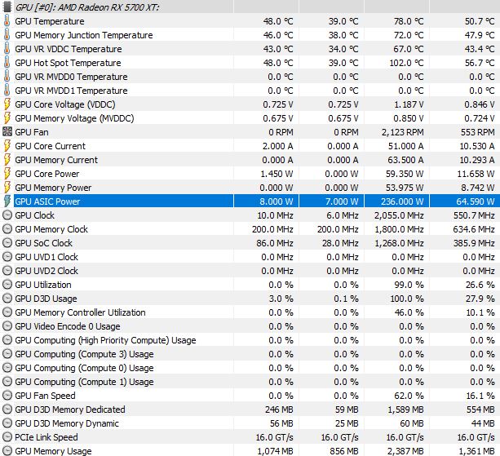Select GPU Computing (Compute 1) Usage label
The width and height of the screenshot is (500, 456).
coord(84,382)
